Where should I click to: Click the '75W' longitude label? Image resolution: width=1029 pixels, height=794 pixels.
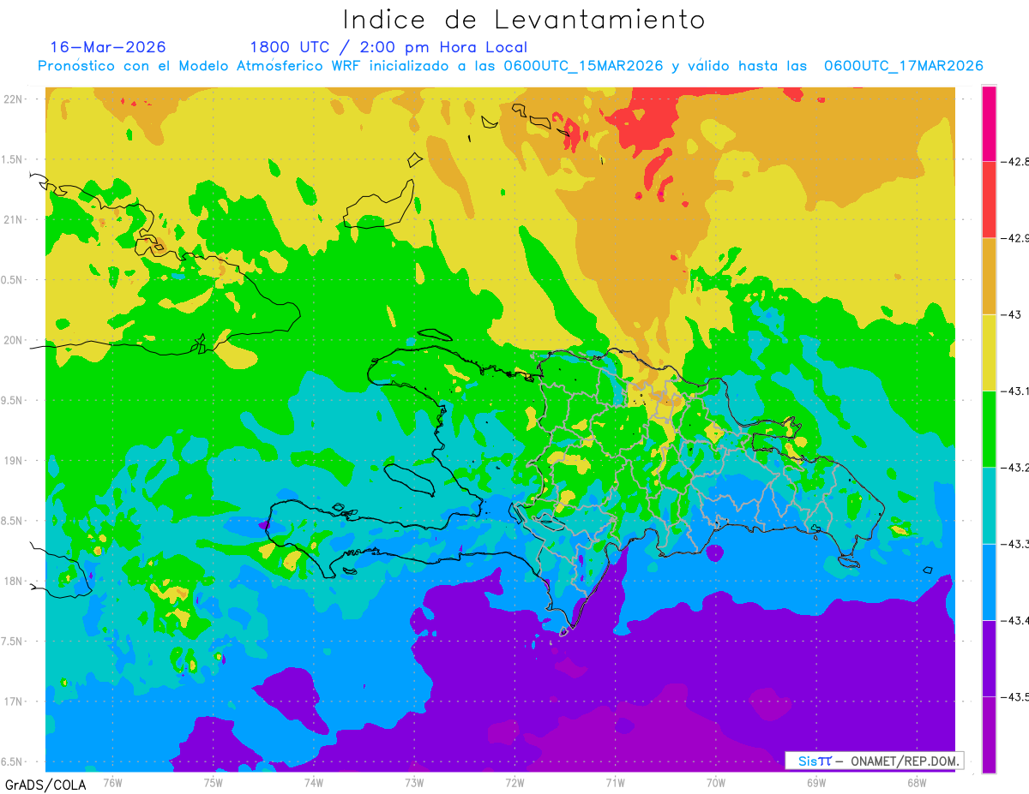tap(214, 782)
